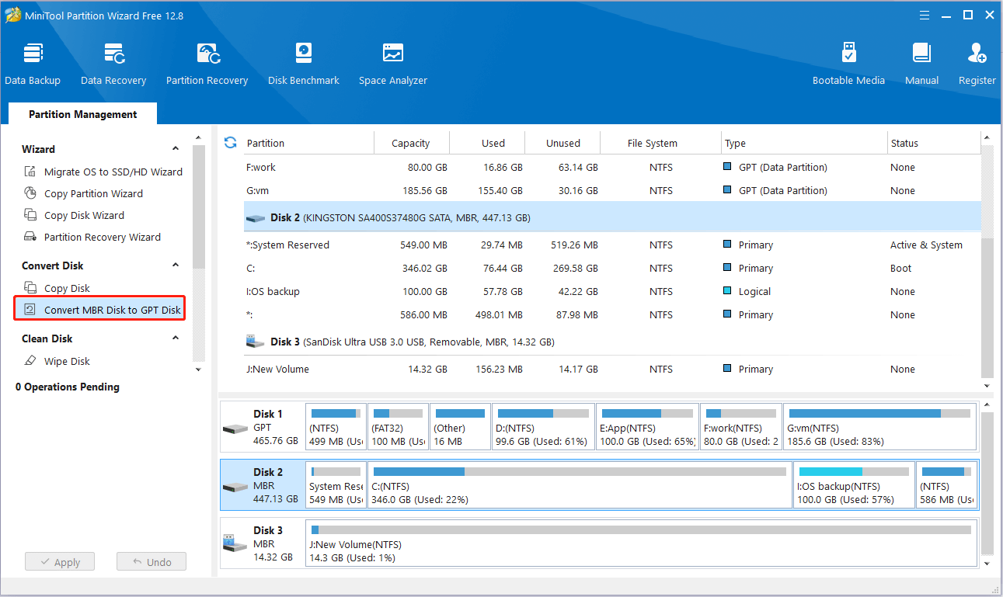Open the Data Backup tool
This screenshot has width=1003, height=597.
click(33, 64)
